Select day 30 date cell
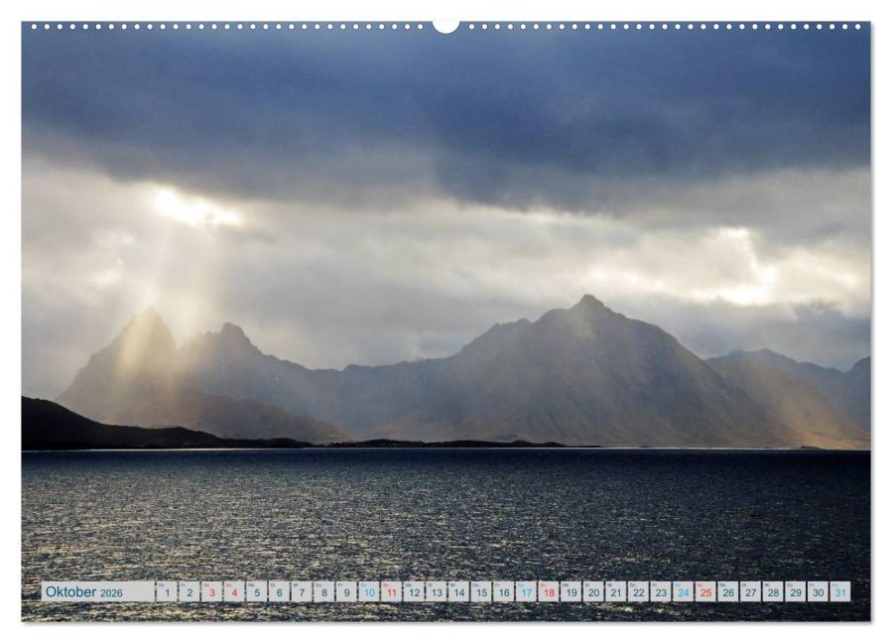Viewport: 892px width, 643px height. pos(818,592)
